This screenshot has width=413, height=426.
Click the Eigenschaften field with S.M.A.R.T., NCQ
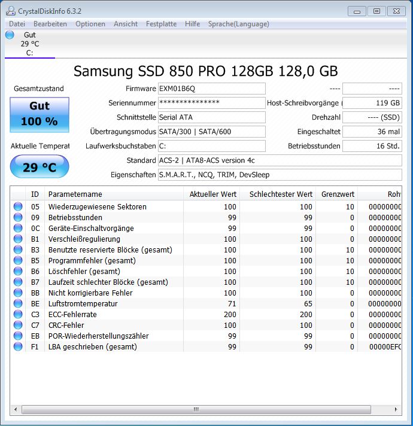pyautogui.click(x=280, y=175)
